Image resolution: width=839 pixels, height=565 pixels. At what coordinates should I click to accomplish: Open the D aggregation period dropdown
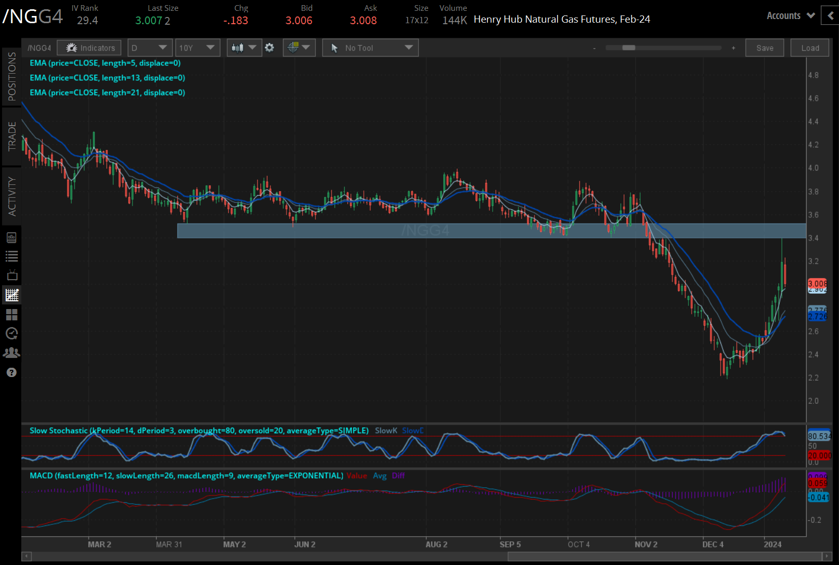click(149, 48)
